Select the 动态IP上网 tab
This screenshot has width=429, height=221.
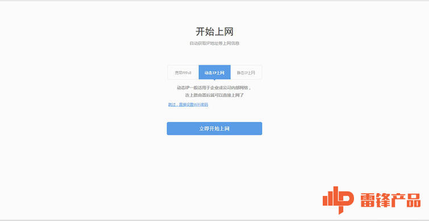tap(215, 73)
